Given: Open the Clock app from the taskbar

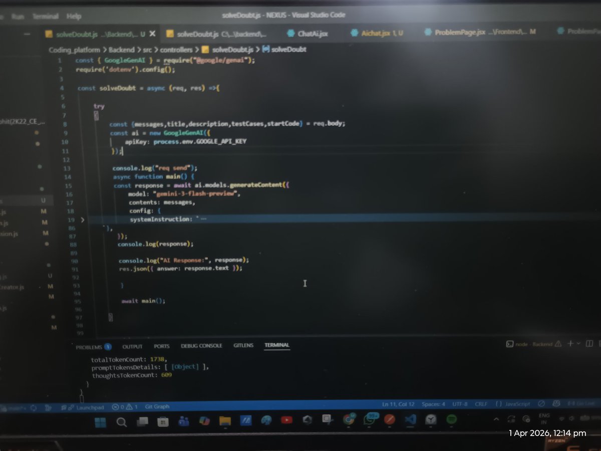Looking at the screenshot, I should (431, 419).
